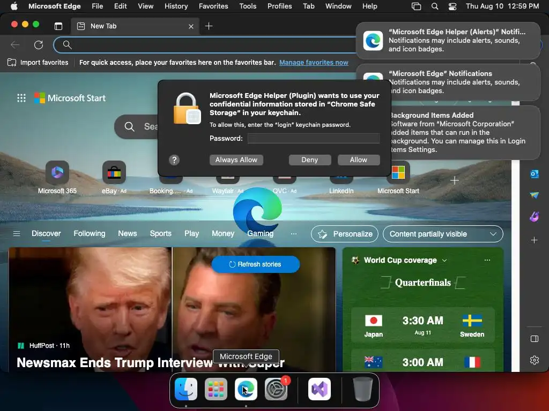The height and width of the screenshot is (411, 549).
Task: Open Control Center in menu bar
Action: [452, 6]
